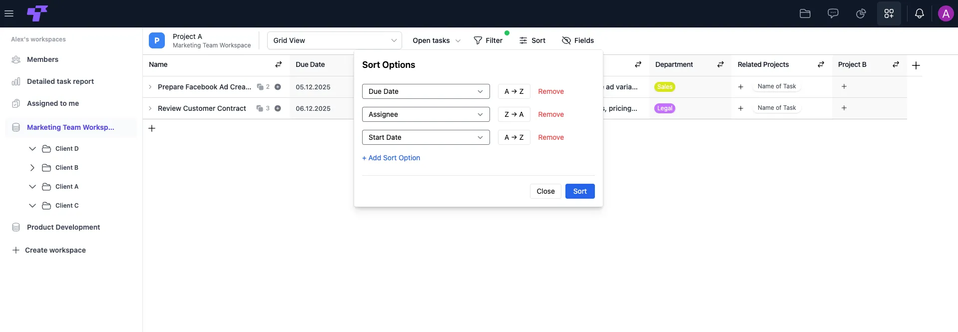Click the Legal department tag

665,108
